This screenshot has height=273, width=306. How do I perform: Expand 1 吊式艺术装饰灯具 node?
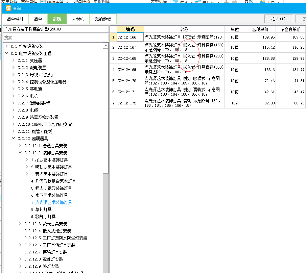(x=27, y=160)
